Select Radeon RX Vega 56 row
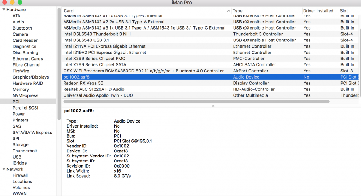 (x=210, y=83)
